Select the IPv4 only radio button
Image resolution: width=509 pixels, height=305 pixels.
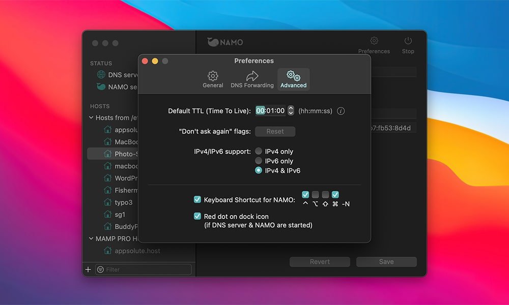[x=259, y=151]
